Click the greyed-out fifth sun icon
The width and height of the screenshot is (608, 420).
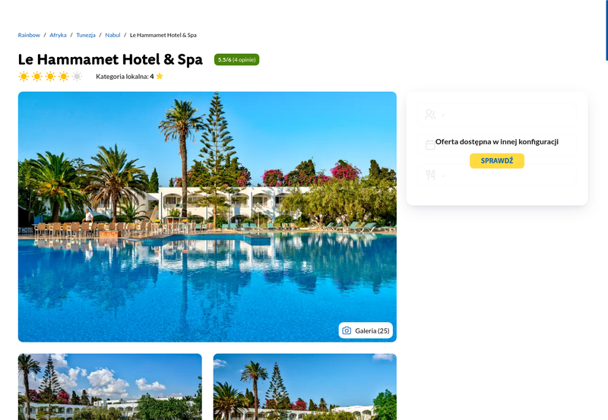click(78, 76)
